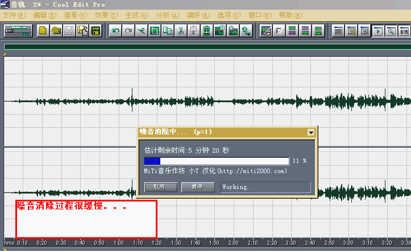Click the convert sample type icon
The width and height of the screenshot is (411, 252).
tap(246, 31)
